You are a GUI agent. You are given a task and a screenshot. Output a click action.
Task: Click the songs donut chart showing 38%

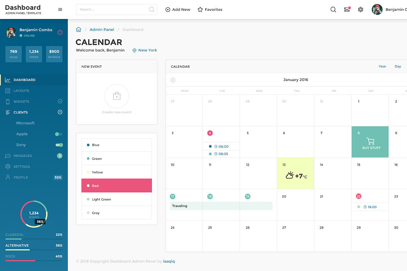pos(34,214)
